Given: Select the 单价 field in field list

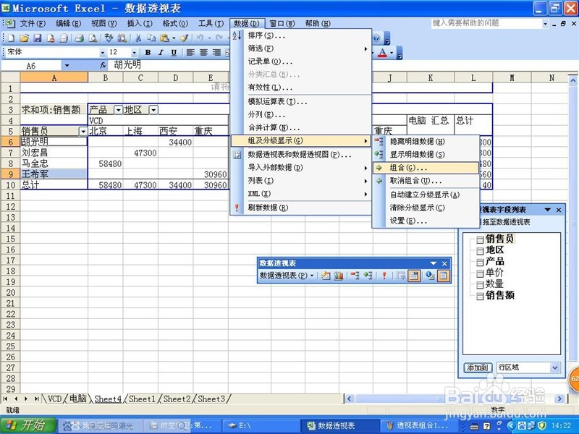Looking at the screenshot, I should (494, 273).
